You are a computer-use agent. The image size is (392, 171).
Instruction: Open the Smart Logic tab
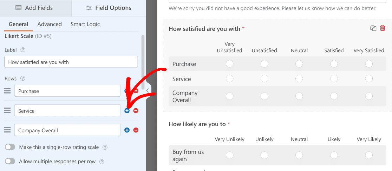(85, 24)
